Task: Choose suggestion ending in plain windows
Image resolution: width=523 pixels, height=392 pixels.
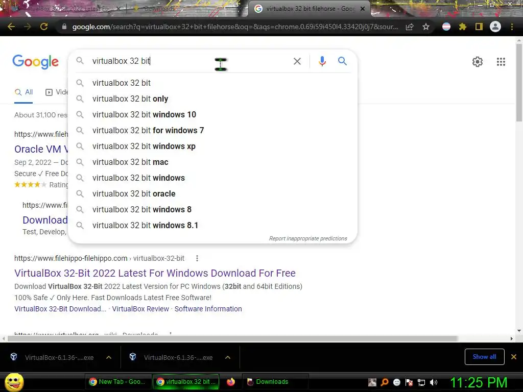Action: (x=212, y=178)
